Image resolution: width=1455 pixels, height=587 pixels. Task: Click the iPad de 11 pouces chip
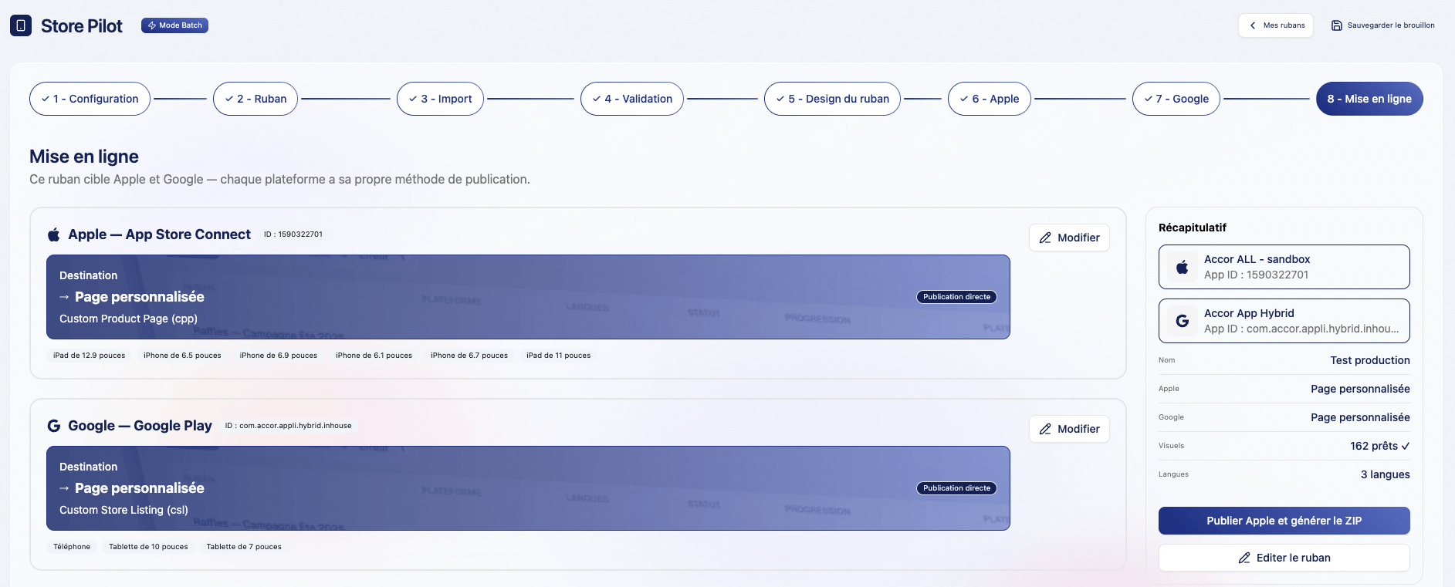pyautogui.click(x=559, y=356)
